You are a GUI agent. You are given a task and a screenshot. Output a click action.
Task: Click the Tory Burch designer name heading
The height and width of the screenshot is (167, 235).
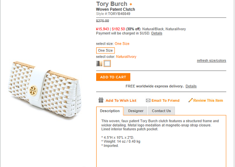(112, 4)
